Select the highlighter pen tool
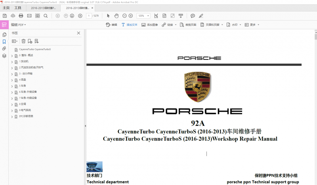The width and height of the screenshot is (317, 185). [201, 16]
